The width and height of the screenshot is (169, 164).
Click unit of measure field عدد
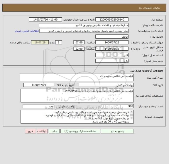click(38, 106)
